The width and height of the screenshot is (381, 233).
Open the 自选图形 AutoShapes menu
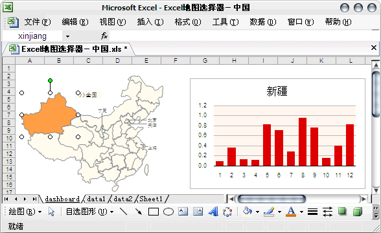coord(89,212)
